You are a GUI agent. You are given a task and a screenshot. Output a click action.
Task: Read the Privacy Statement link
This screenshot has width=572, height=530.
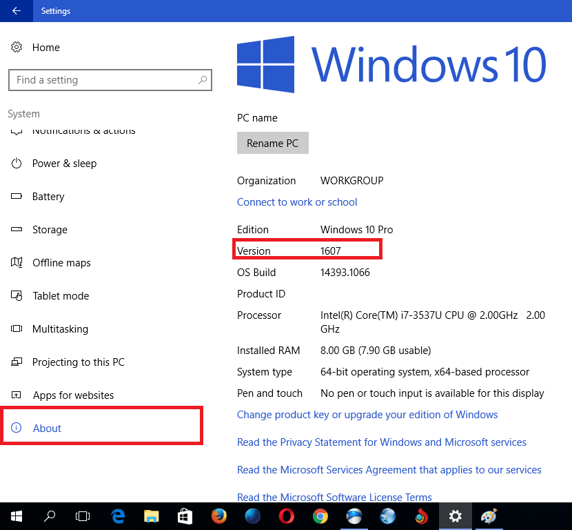[x=382, y=442]
